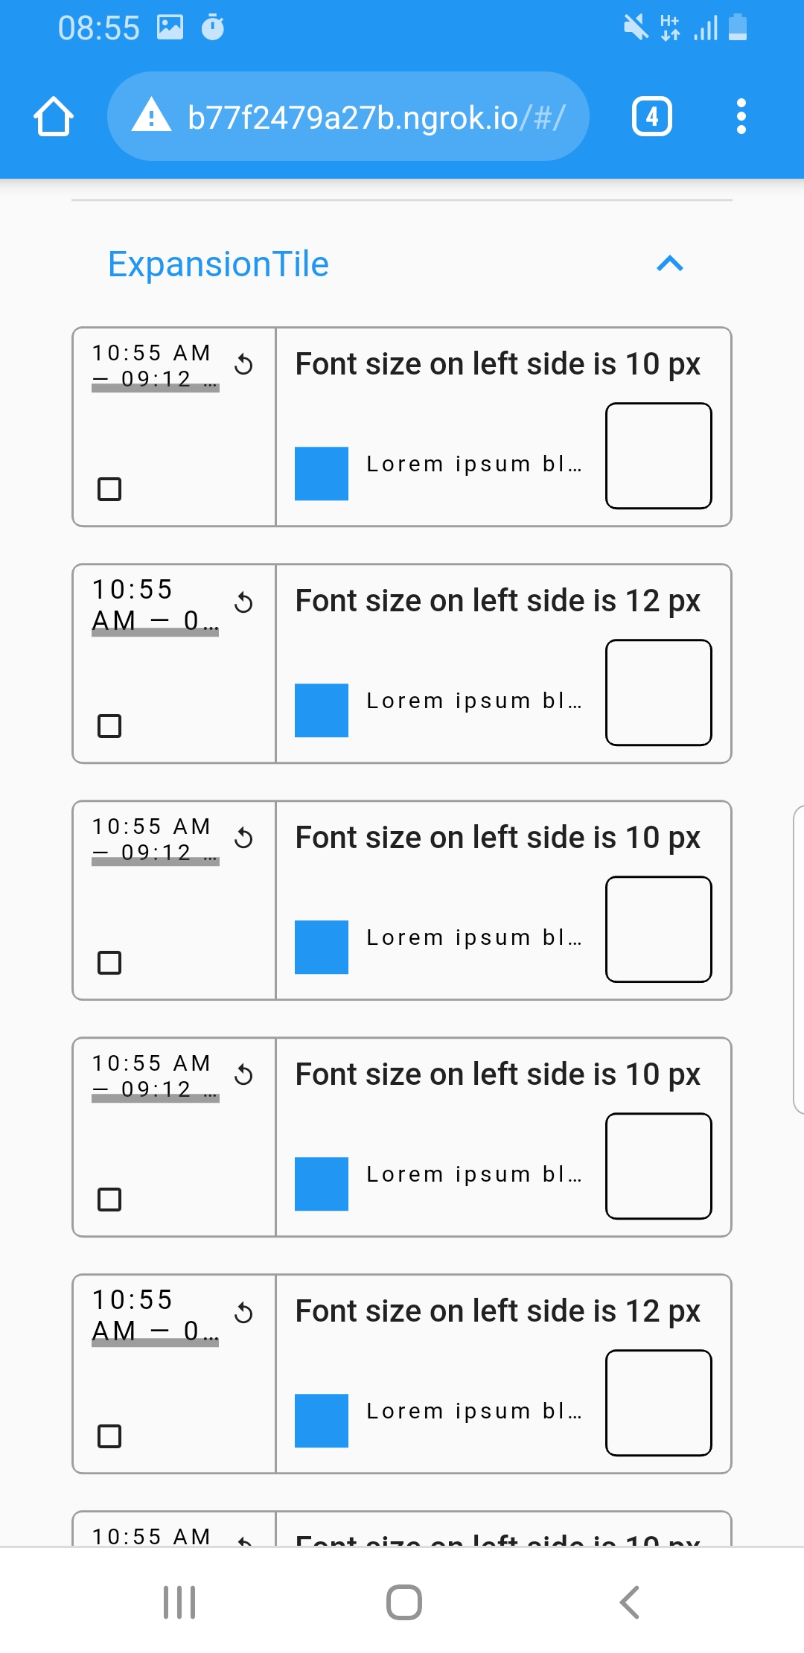This screenshot has height=1653, width=804.
Task: Toggle the checkbox in the second card
Action: (x=109, y=724)
